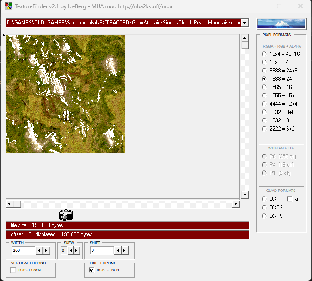This screenshot has height=281, width=312.
Task: Decrease width with the left arrow
Action: click(39, 251)
